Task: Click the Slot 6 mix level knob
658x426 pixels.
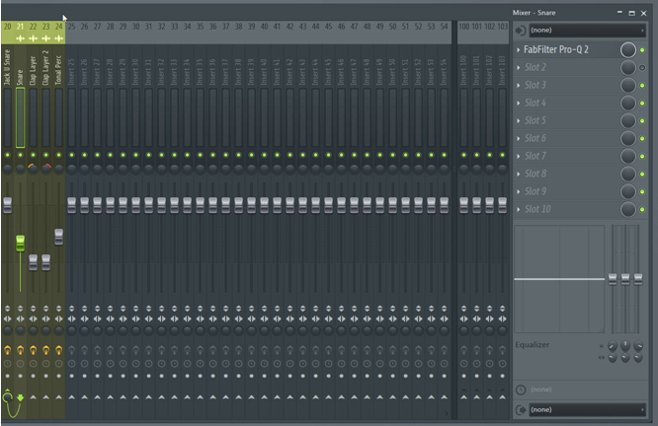Action: (x=627, y=138)
